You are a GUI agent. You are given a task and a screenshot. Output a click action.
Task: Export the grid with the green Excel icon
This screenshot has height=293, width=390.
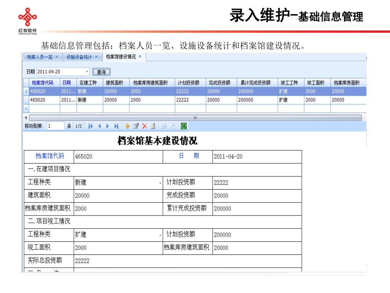coord(184,126)
